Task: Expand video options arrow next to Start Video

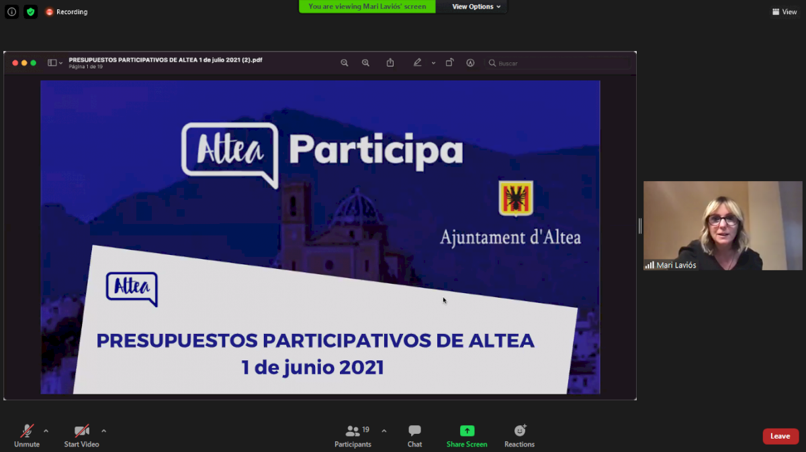Action: coord(103,431)
